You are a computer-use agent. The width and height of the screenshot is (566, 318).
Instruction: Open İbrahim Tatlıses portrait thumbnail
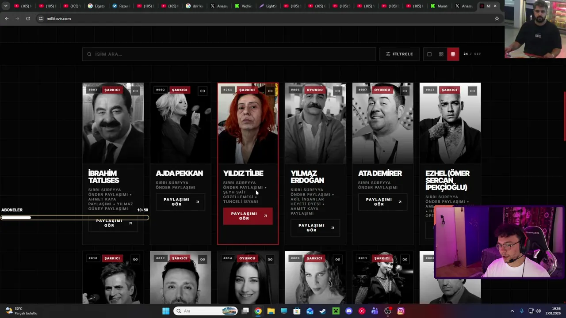pos(113,123)
